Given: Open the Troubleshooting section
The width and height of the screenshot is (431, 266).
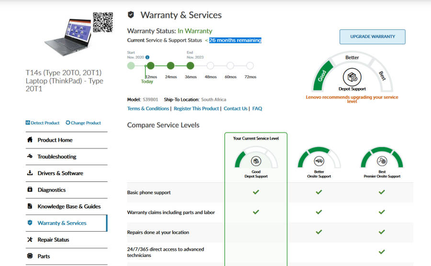Looking at the screenshot, I should click(57, 157).
